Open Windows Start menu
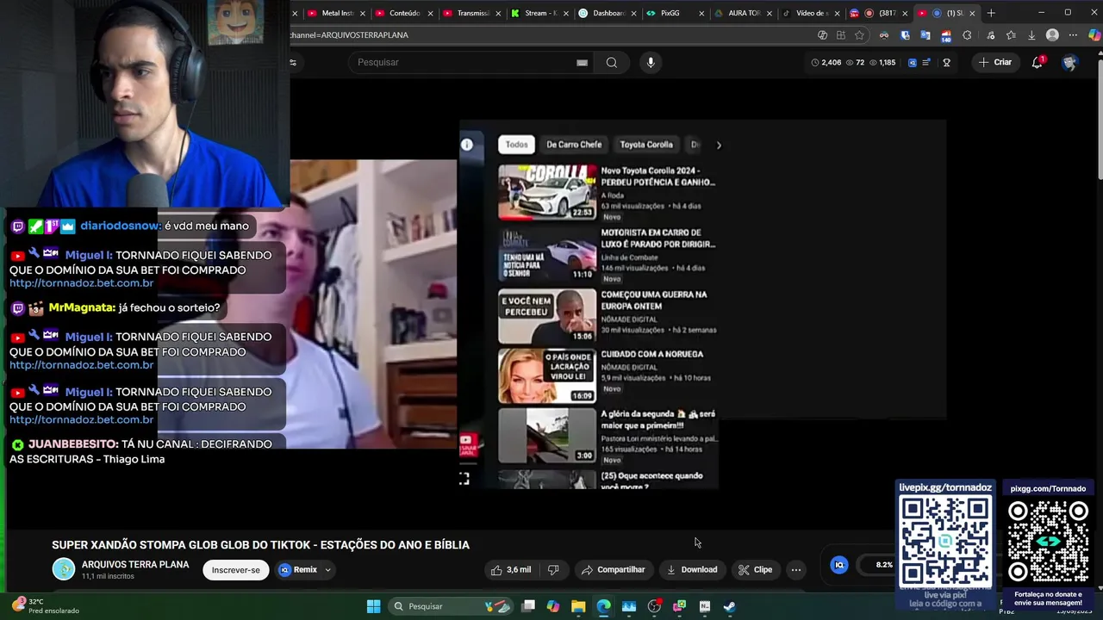Image resolution: width=1103 pixels, height=620 pixels. (373, 606)
